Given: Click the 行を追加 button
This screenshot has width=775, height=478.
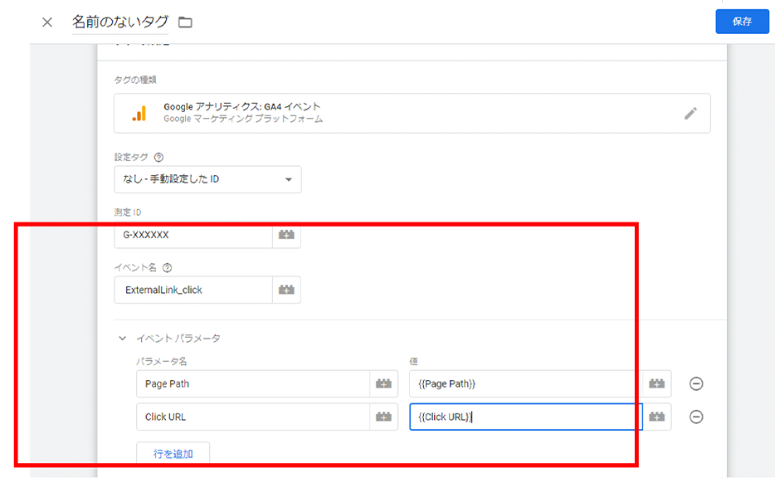Looking at the screenshot, I should click(x=173, y=454).
